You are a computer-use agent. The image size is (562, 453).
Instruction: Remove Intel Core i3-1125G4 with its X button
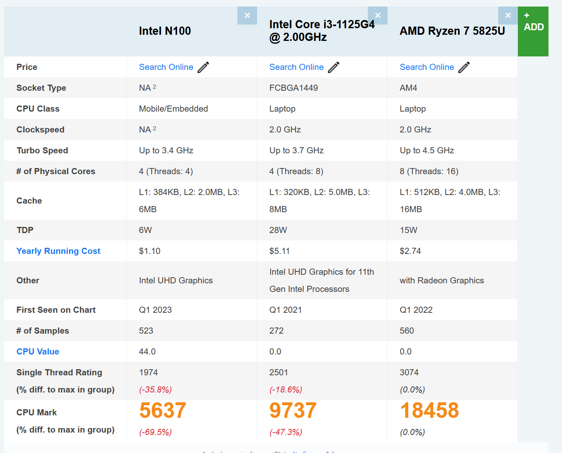[x=378, y=16]
